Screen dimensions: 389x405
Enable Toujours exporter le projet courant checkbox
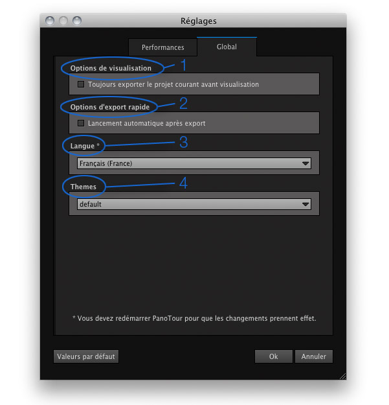click(x=81, y=84)
